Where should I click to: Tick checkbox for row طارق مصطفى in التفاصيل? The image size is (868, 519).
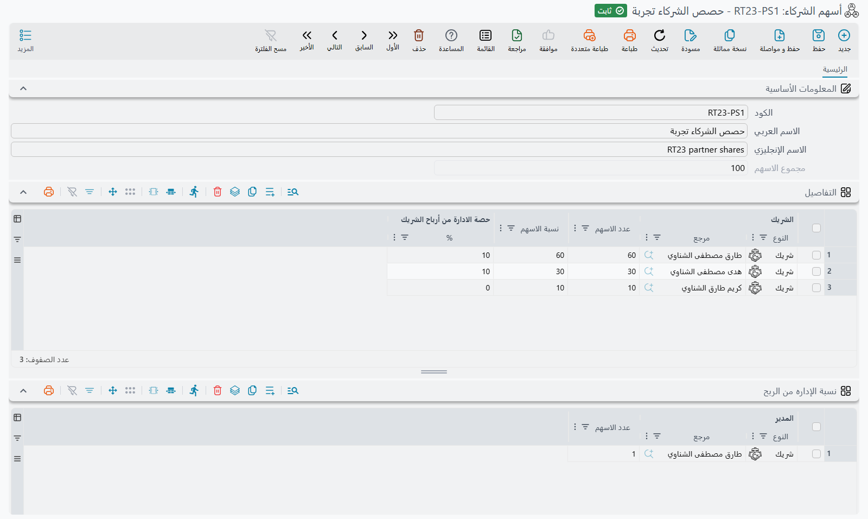pyautogui.click(x=816, y=255)
